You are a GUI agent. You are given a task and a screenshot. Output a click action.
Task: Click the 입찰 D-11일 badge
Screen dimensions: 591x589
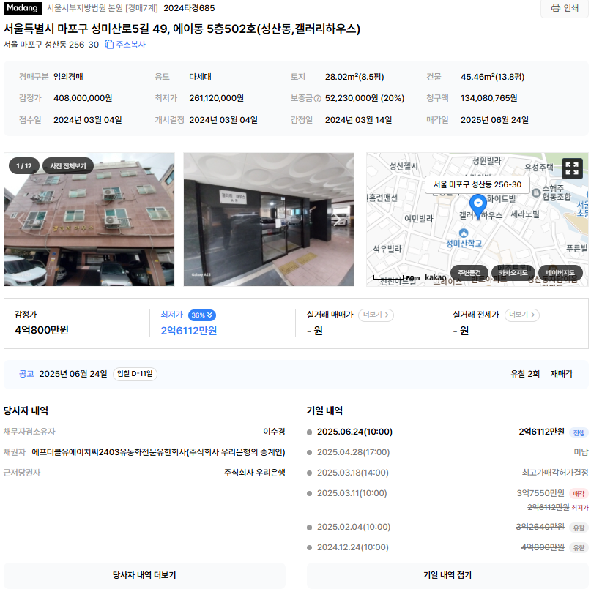135,374
